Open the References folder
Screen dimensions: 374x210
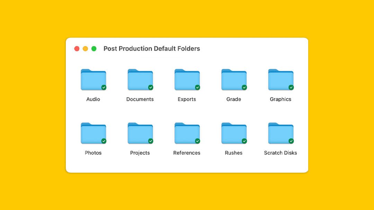point(187,133)
